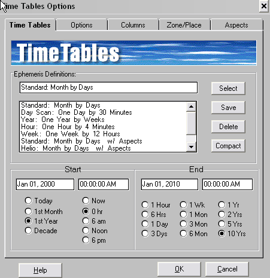Go to the Zone/Place tab
This screenshot has width=270, height=278.
click(x=184, y=25)
